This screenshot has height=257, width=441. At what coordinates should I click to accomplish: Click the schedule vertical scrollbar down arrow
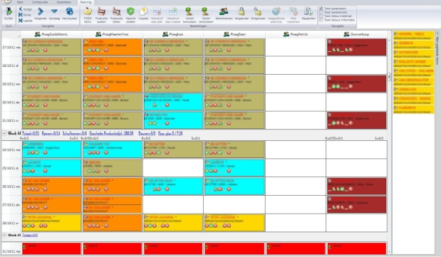click(x=389, y=252)
